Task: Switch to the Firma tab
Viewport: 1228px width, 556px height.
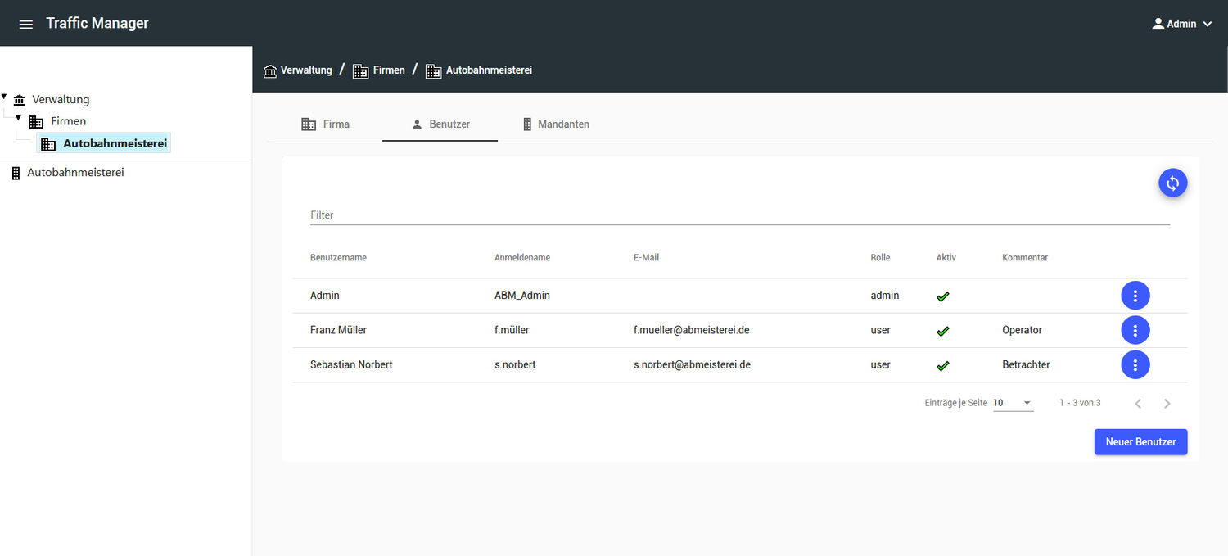Action: 325,124
